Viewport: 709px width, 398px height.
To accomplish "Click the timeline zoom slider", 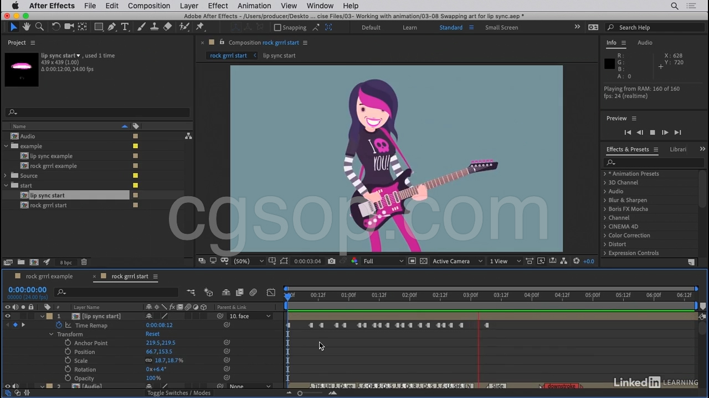I will (x=300, y=393).
